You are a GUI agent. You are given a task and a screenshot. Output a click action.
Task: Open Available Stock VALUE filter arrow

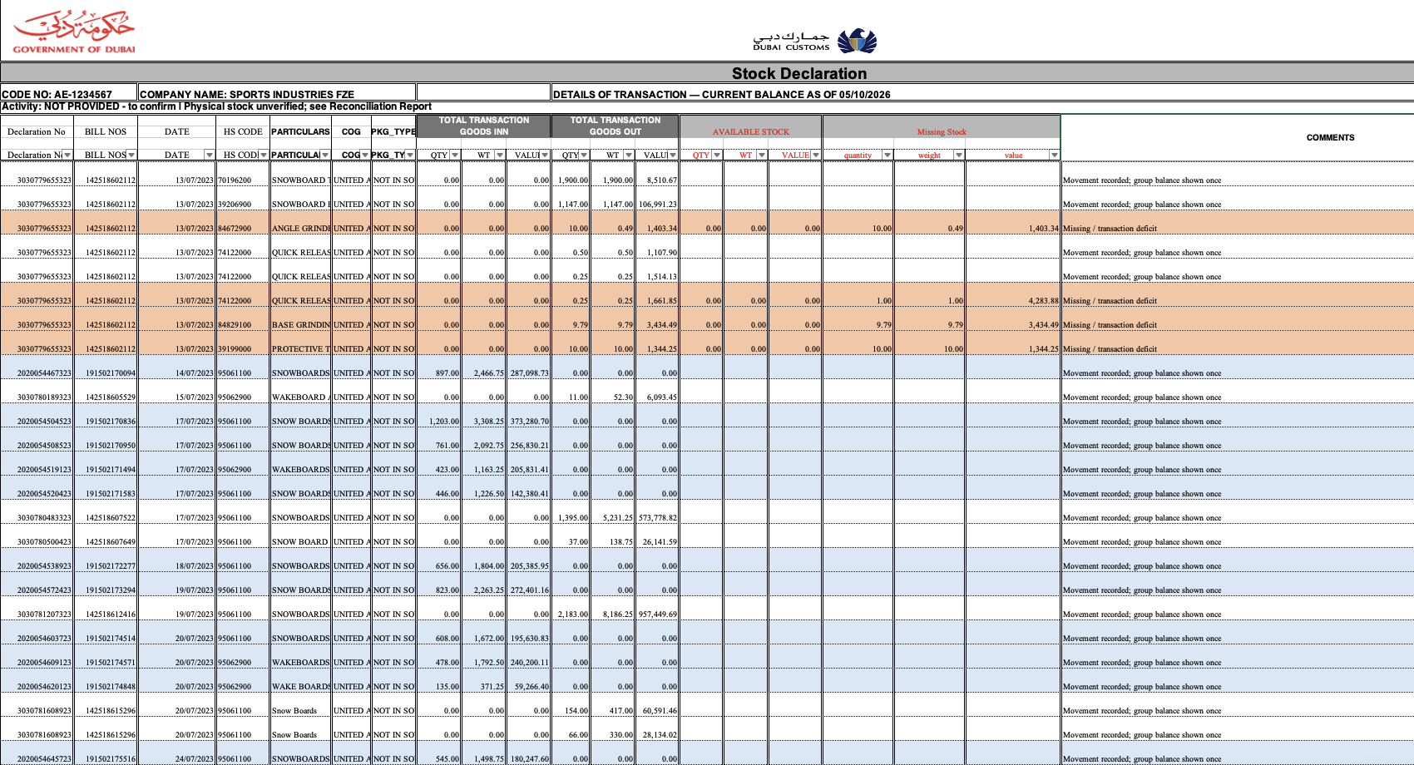tap(816, 155)
